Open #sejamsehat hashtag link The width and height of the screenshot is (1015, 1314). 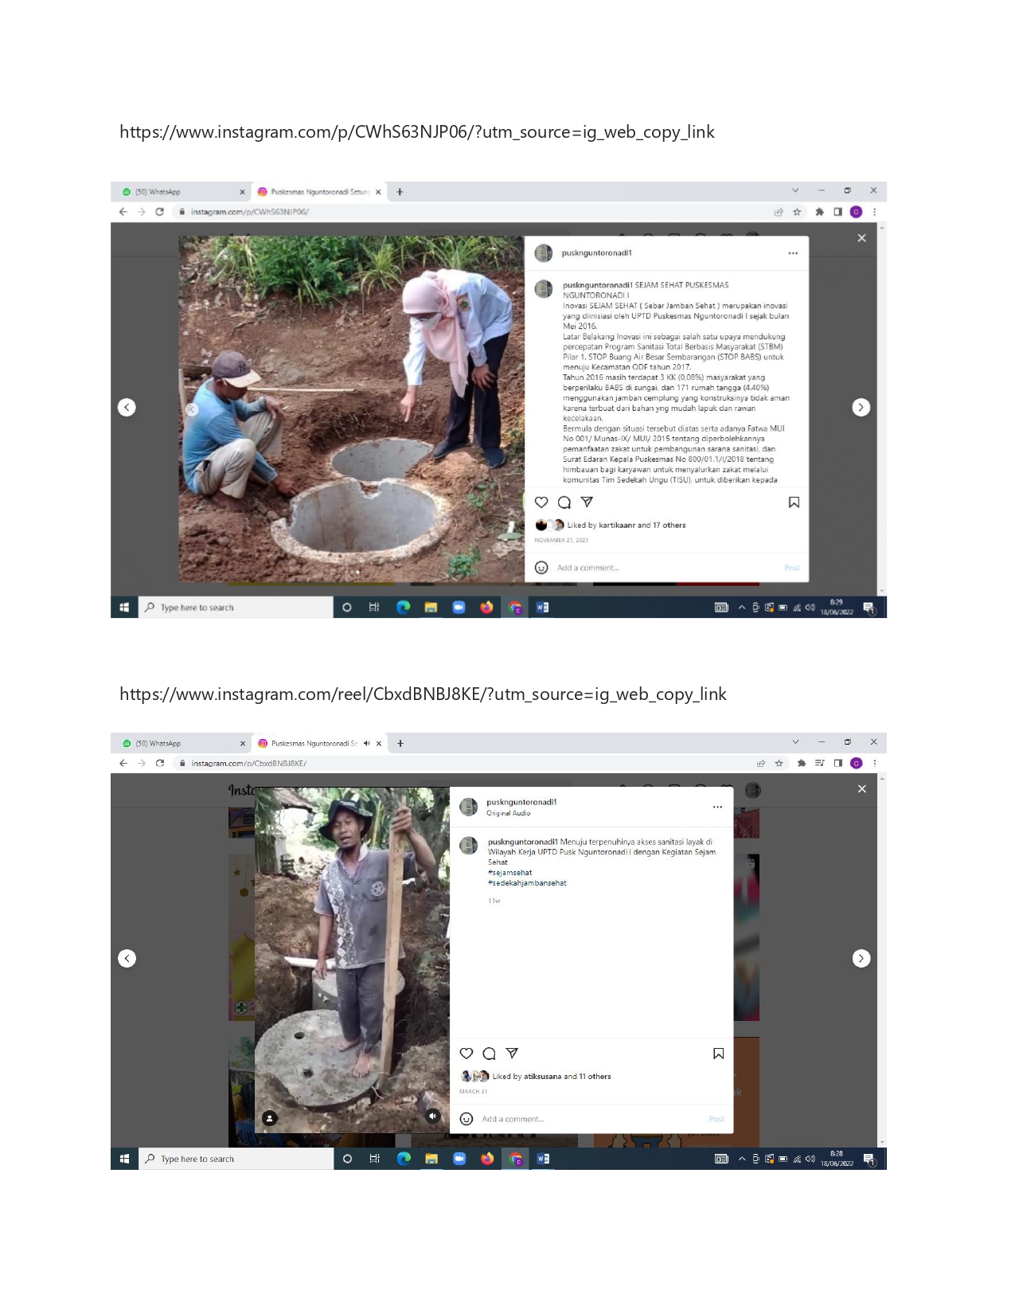coord(510,873)
